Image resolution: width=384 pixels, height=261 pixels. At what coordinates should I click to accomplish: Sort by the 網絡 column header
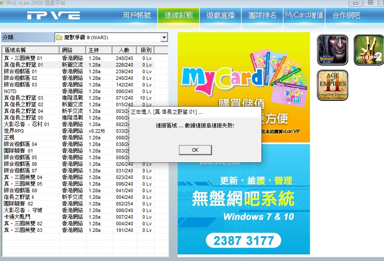pyautogui.click(x=72, y=50)
